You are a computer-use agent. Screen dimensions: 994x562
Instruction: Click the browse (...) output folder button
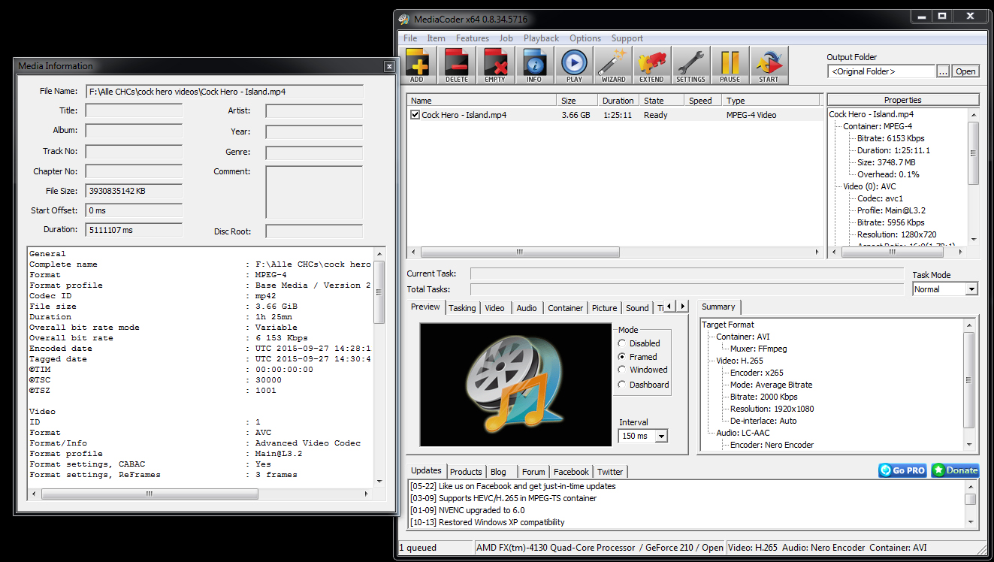point(944,71)
